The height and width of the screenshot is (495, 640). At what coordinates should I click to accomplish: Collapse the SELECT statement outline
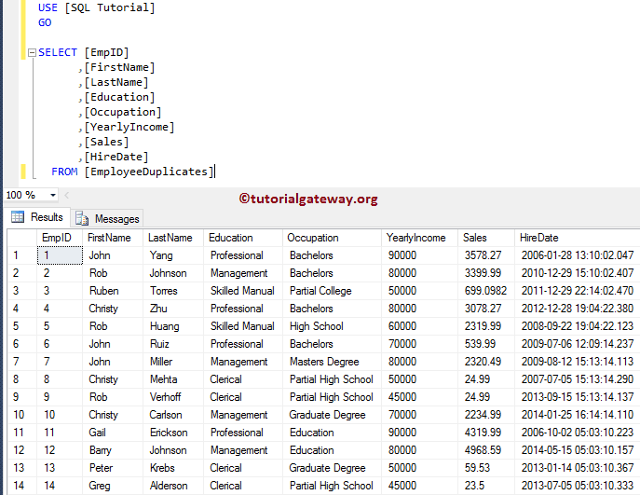pyautogui.click(x=32, y=53)
